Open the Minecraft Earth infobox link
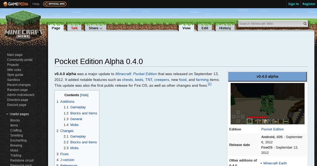Image resolution: width=317 pixels, height=166 pixels. pos(275,163)
